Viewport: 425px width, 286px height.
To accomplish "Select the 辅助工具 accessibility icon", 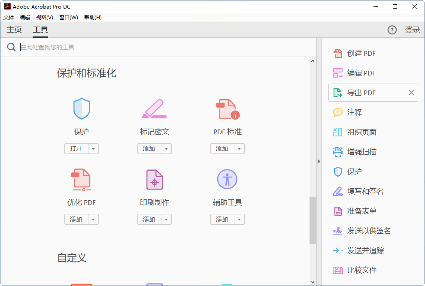I will 227,179.
